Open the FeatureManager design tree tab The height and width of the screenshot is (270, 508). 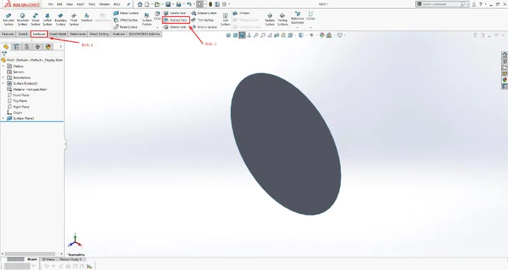(x=6, y=47)
